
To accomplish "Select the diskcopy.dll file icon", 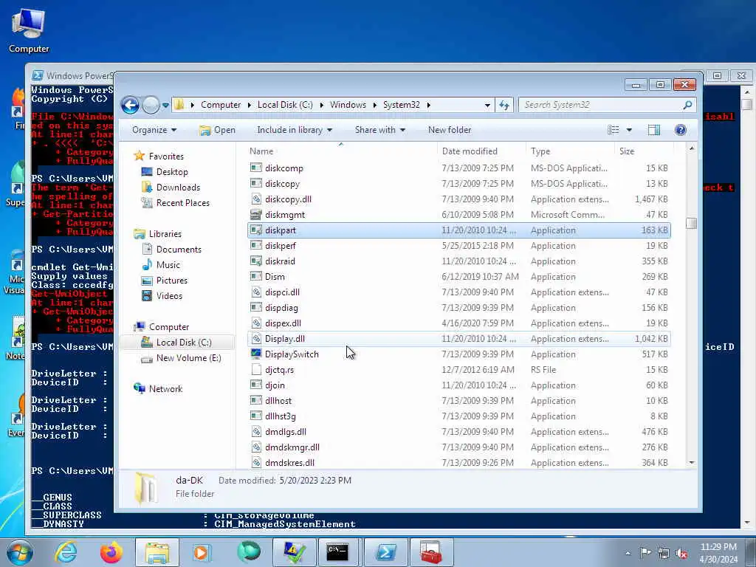I will pyautogui.click(x=256, y=199).
